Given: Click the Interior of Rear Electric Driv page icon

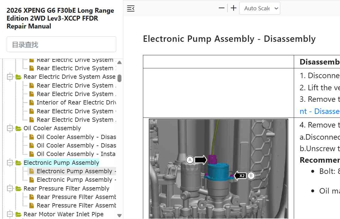Looking at the screenshot, I should [x=32, y=102].
